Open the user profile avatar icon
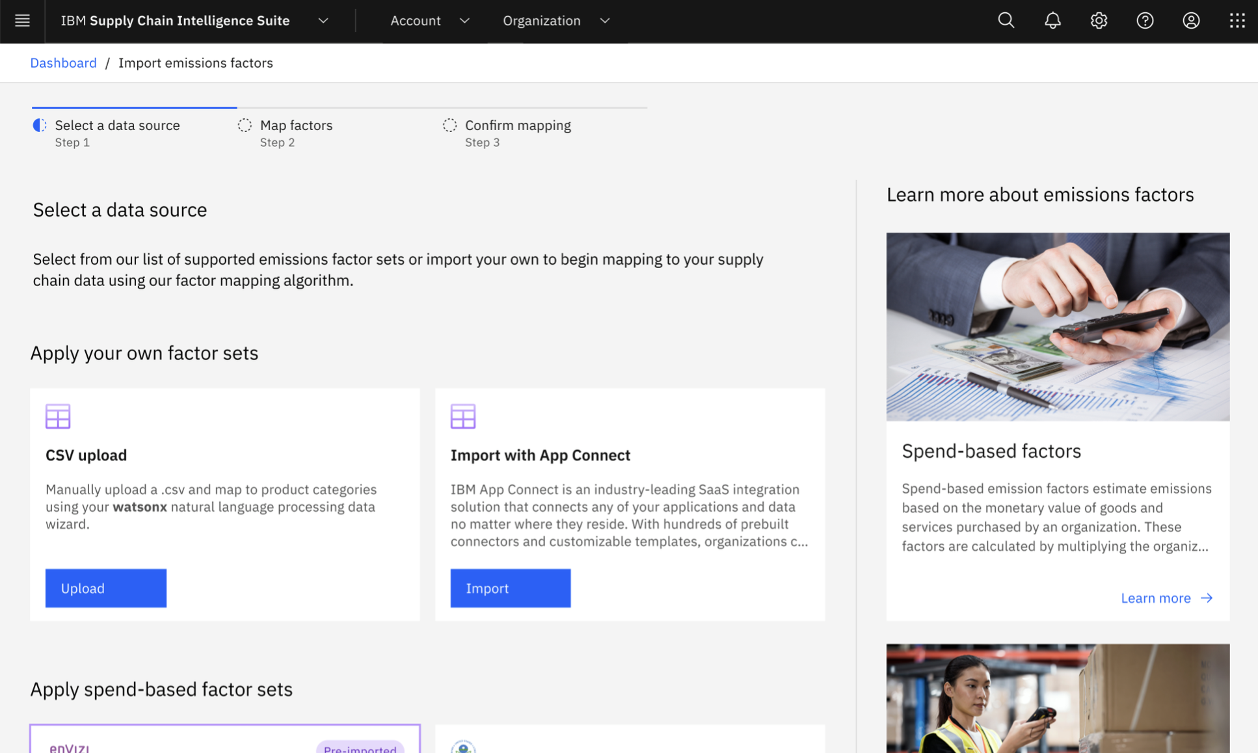 [x=1191, y=21]
